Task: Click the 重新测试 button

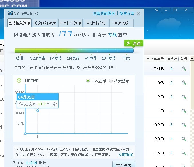Action: (124, 164)
